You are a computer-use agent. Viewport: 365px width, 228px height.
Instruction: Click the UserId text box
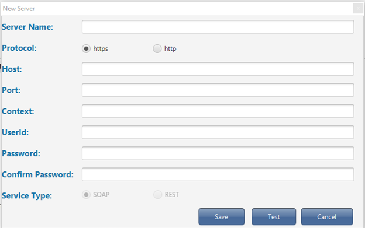click(218, 132)
